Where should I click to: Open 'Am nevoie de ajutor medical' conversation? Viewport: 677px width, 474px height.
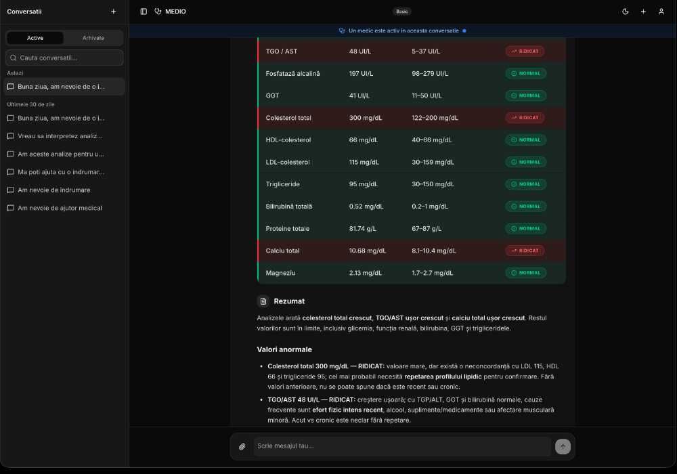pos(64,208)
